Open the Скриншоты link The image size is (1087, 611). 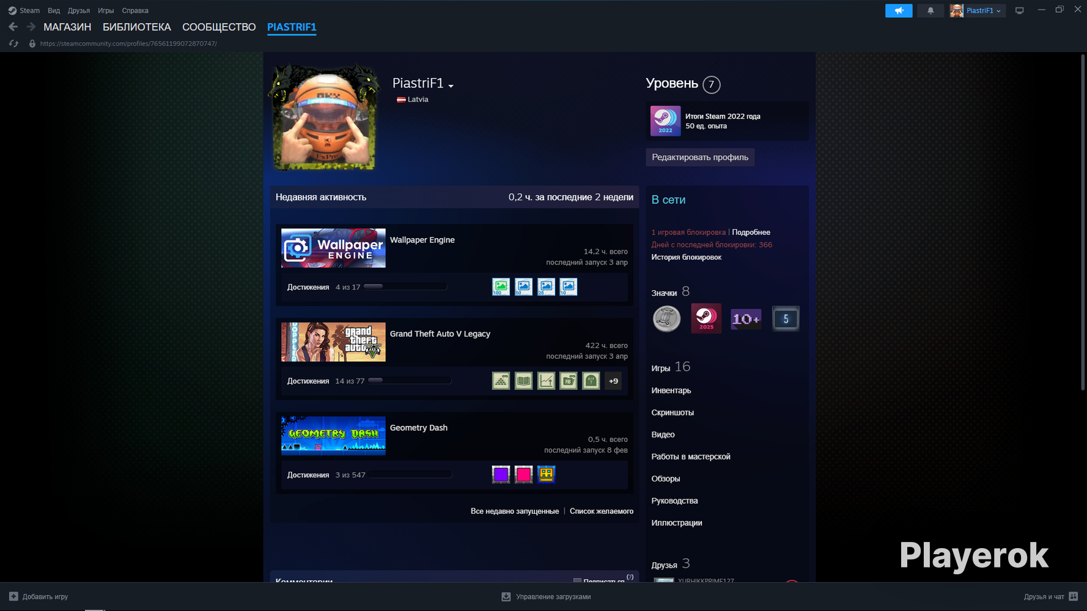672,412
